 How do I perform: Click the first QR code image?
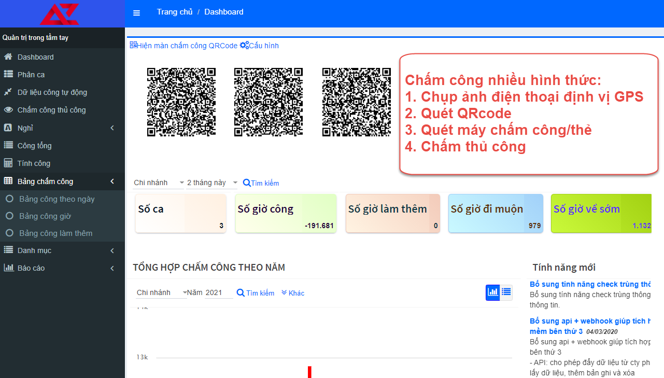tap(181, 102)
